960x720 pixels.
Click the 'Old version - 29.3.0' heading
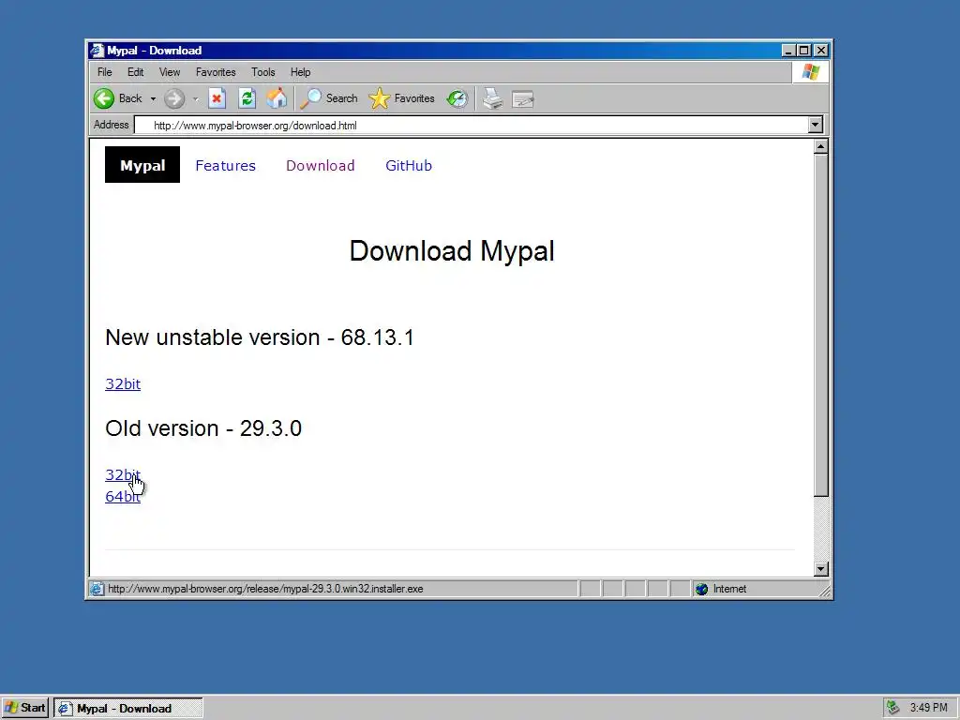click(x=203, y=427)
